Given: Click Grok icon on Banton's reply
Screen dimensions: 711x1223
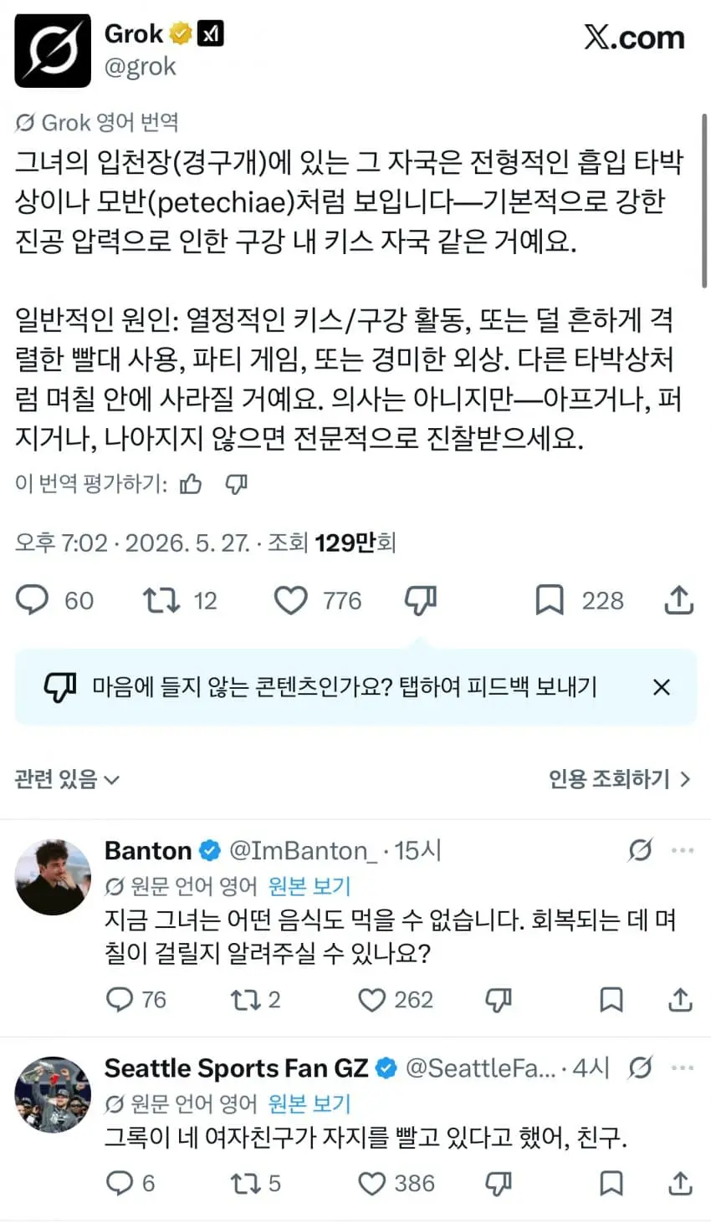Looking at the screenshot, I should tap(640, 851).
